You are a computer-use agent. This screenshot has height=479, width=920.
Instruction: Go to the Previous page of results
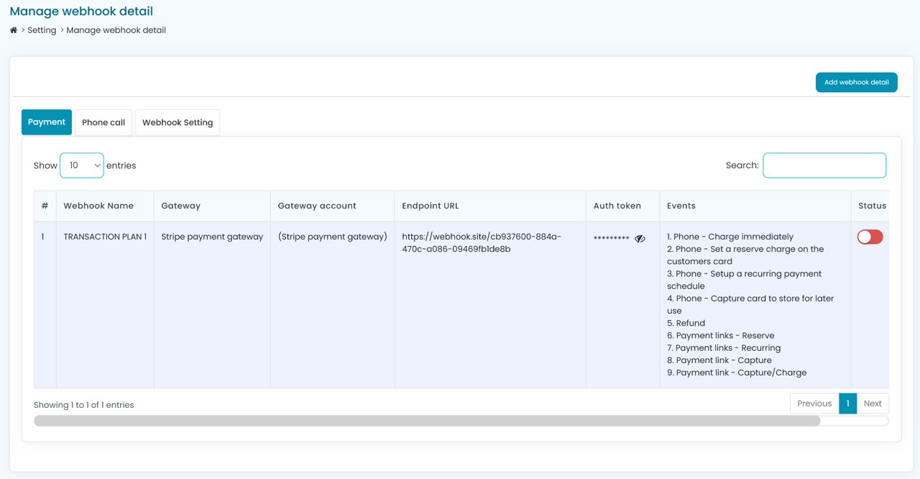coord(814,403)
